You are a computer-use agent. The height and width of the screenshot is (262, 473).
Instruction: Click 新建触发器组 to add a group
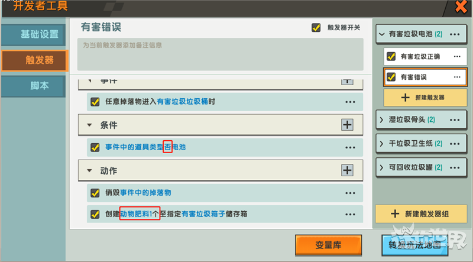tap(421, 214)
